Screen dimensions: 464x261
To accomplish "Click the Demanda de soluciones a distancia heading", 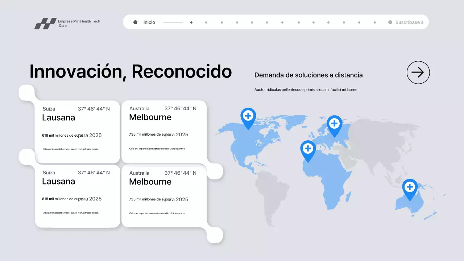I will tap(308, 75).
